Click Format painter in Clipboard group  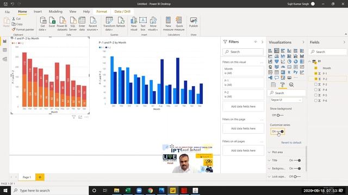point(23,29)
